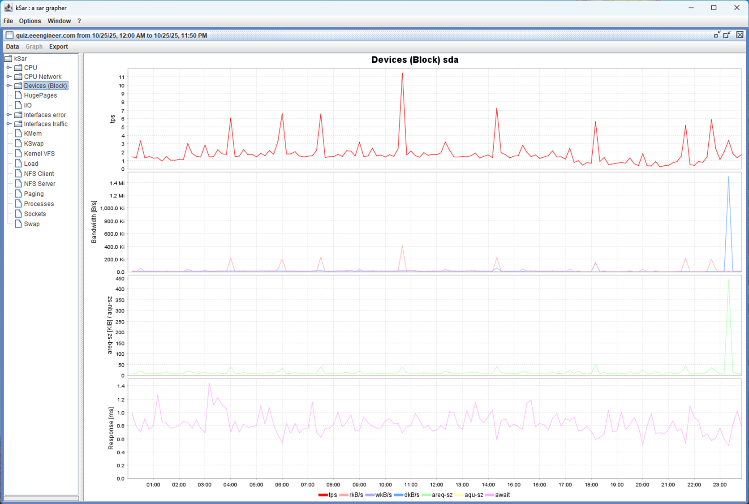Screen dimensions: 749x504
Task: Select the CPU folder icon
Action: point(18,67)
